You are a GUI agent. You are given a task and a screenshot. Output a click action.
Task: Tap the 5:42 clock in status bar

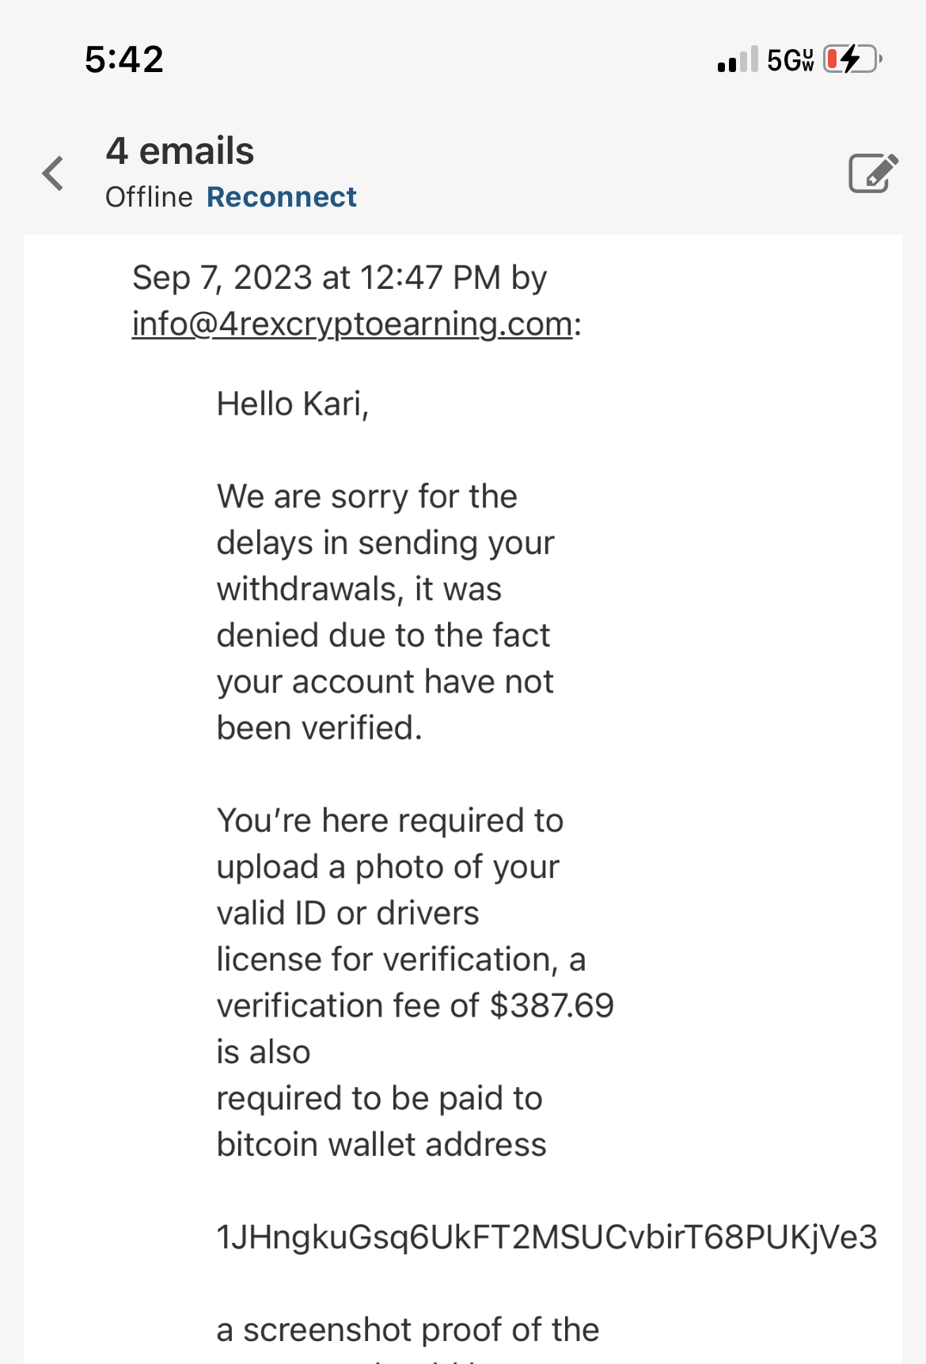pyautogui.click(x=124, y=59)
